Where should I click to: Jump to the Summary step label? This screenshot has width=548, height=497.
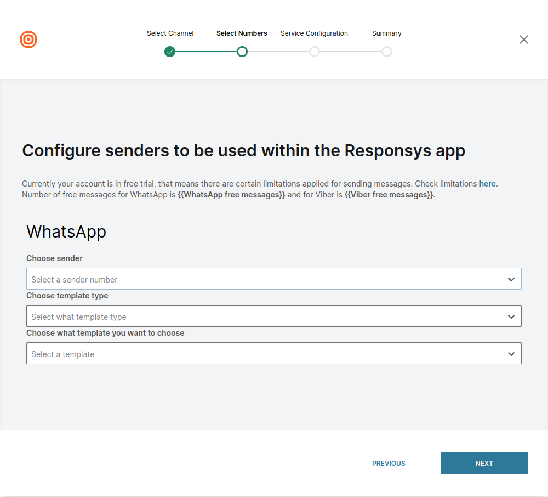[x=386, y=33]
